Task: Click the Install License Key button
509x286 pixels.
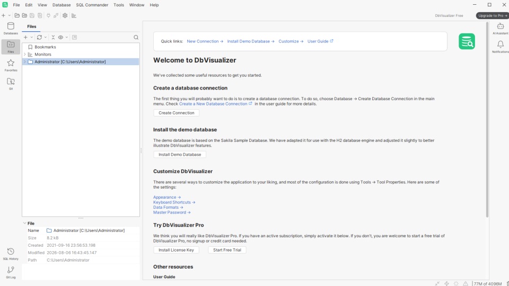Action: (x=176, y=250)
